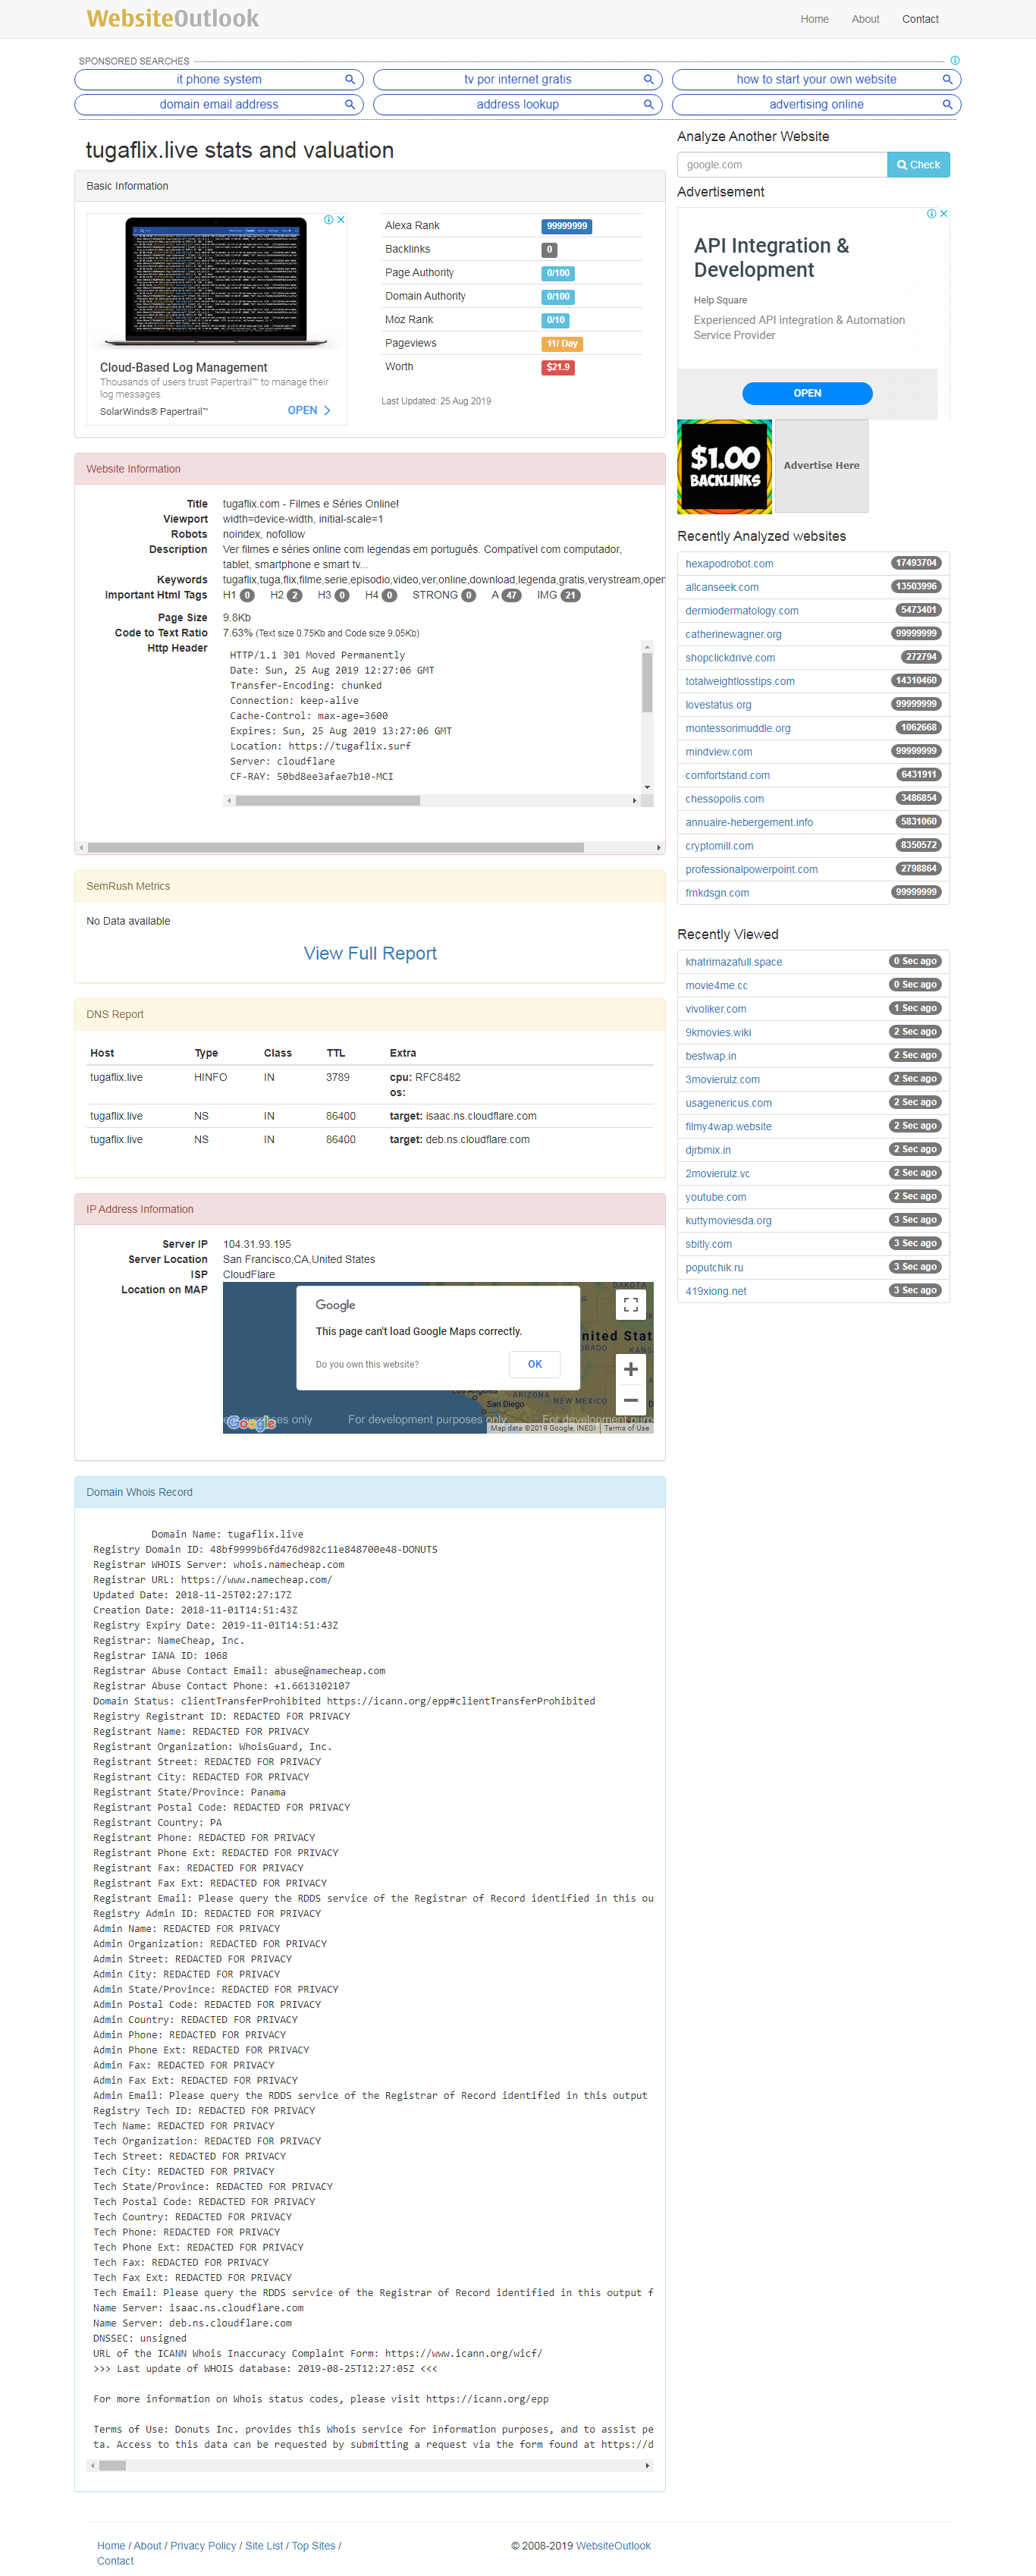1036x2576 pixels.
Task: Click the Worth $21.9 badge
Action: [558, 367]
